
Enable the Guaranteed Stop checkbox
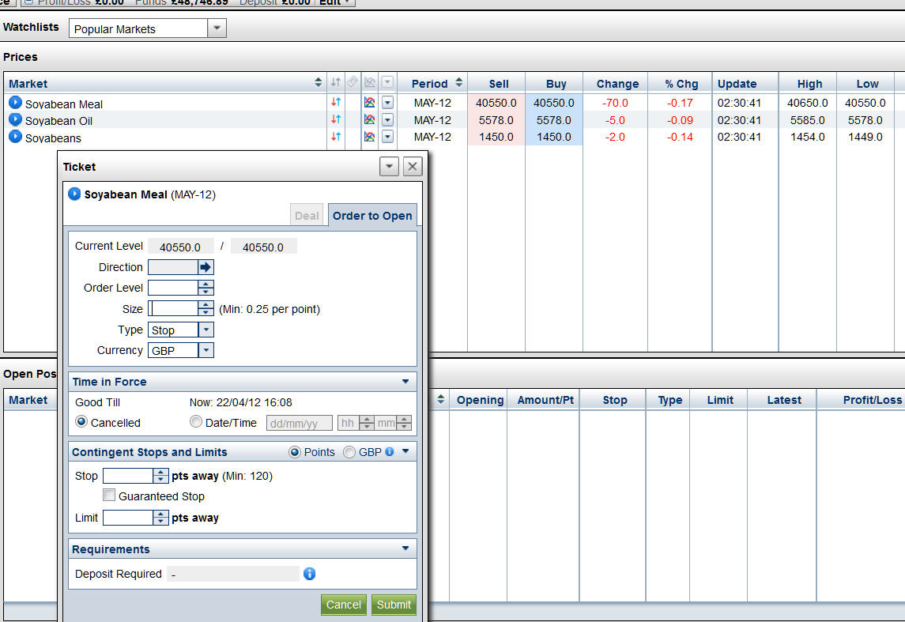click(x=110, y=496)
